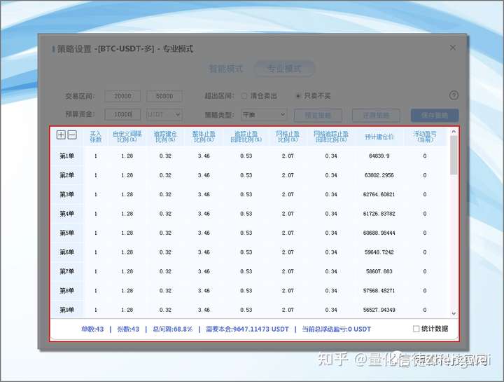The height and width of the screenshot is (382, 504).
Task: Click the table scrollbar up arrow
Action: [x=454, y=131]
